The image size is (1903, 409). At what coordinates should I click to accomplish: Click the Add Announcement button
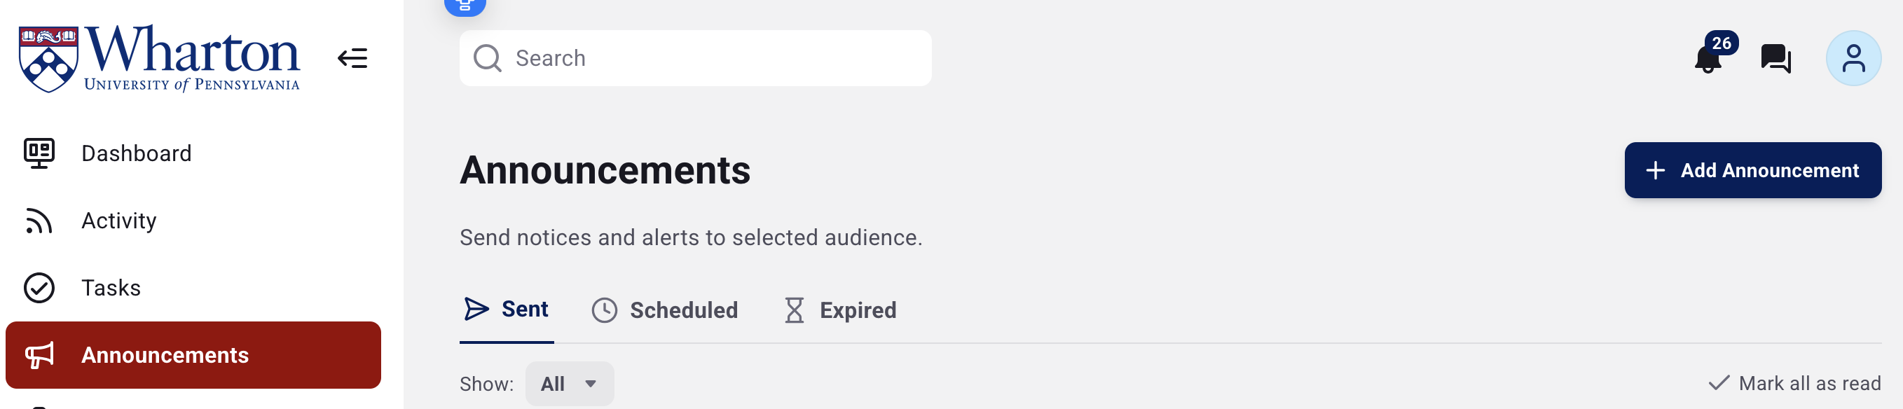1752,171
